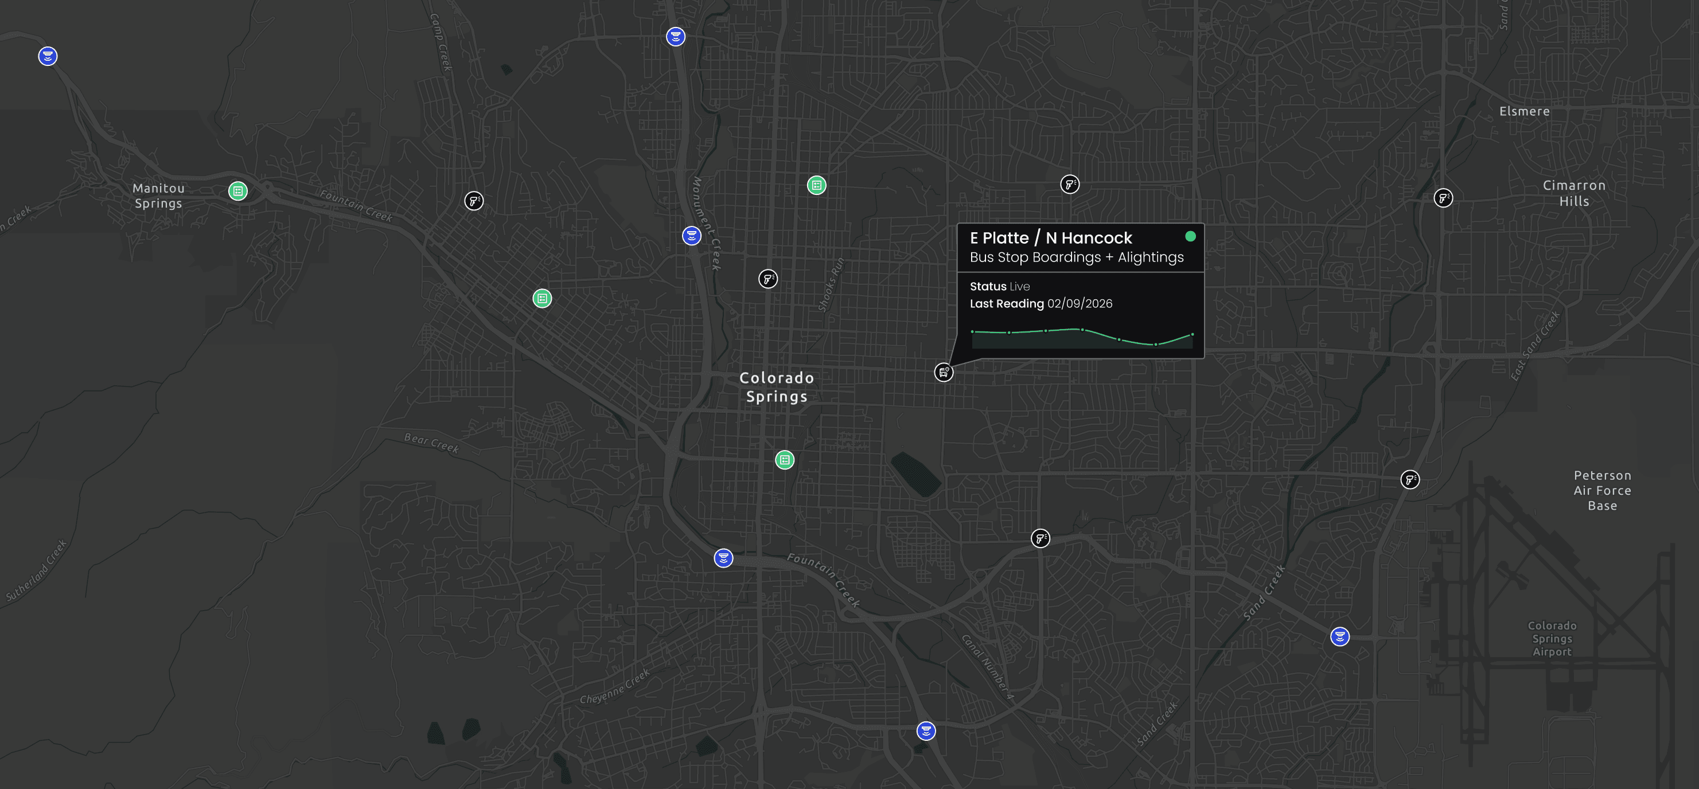Click the blue sensor marker left of Fountain Creek label

(x=723, y=558)
